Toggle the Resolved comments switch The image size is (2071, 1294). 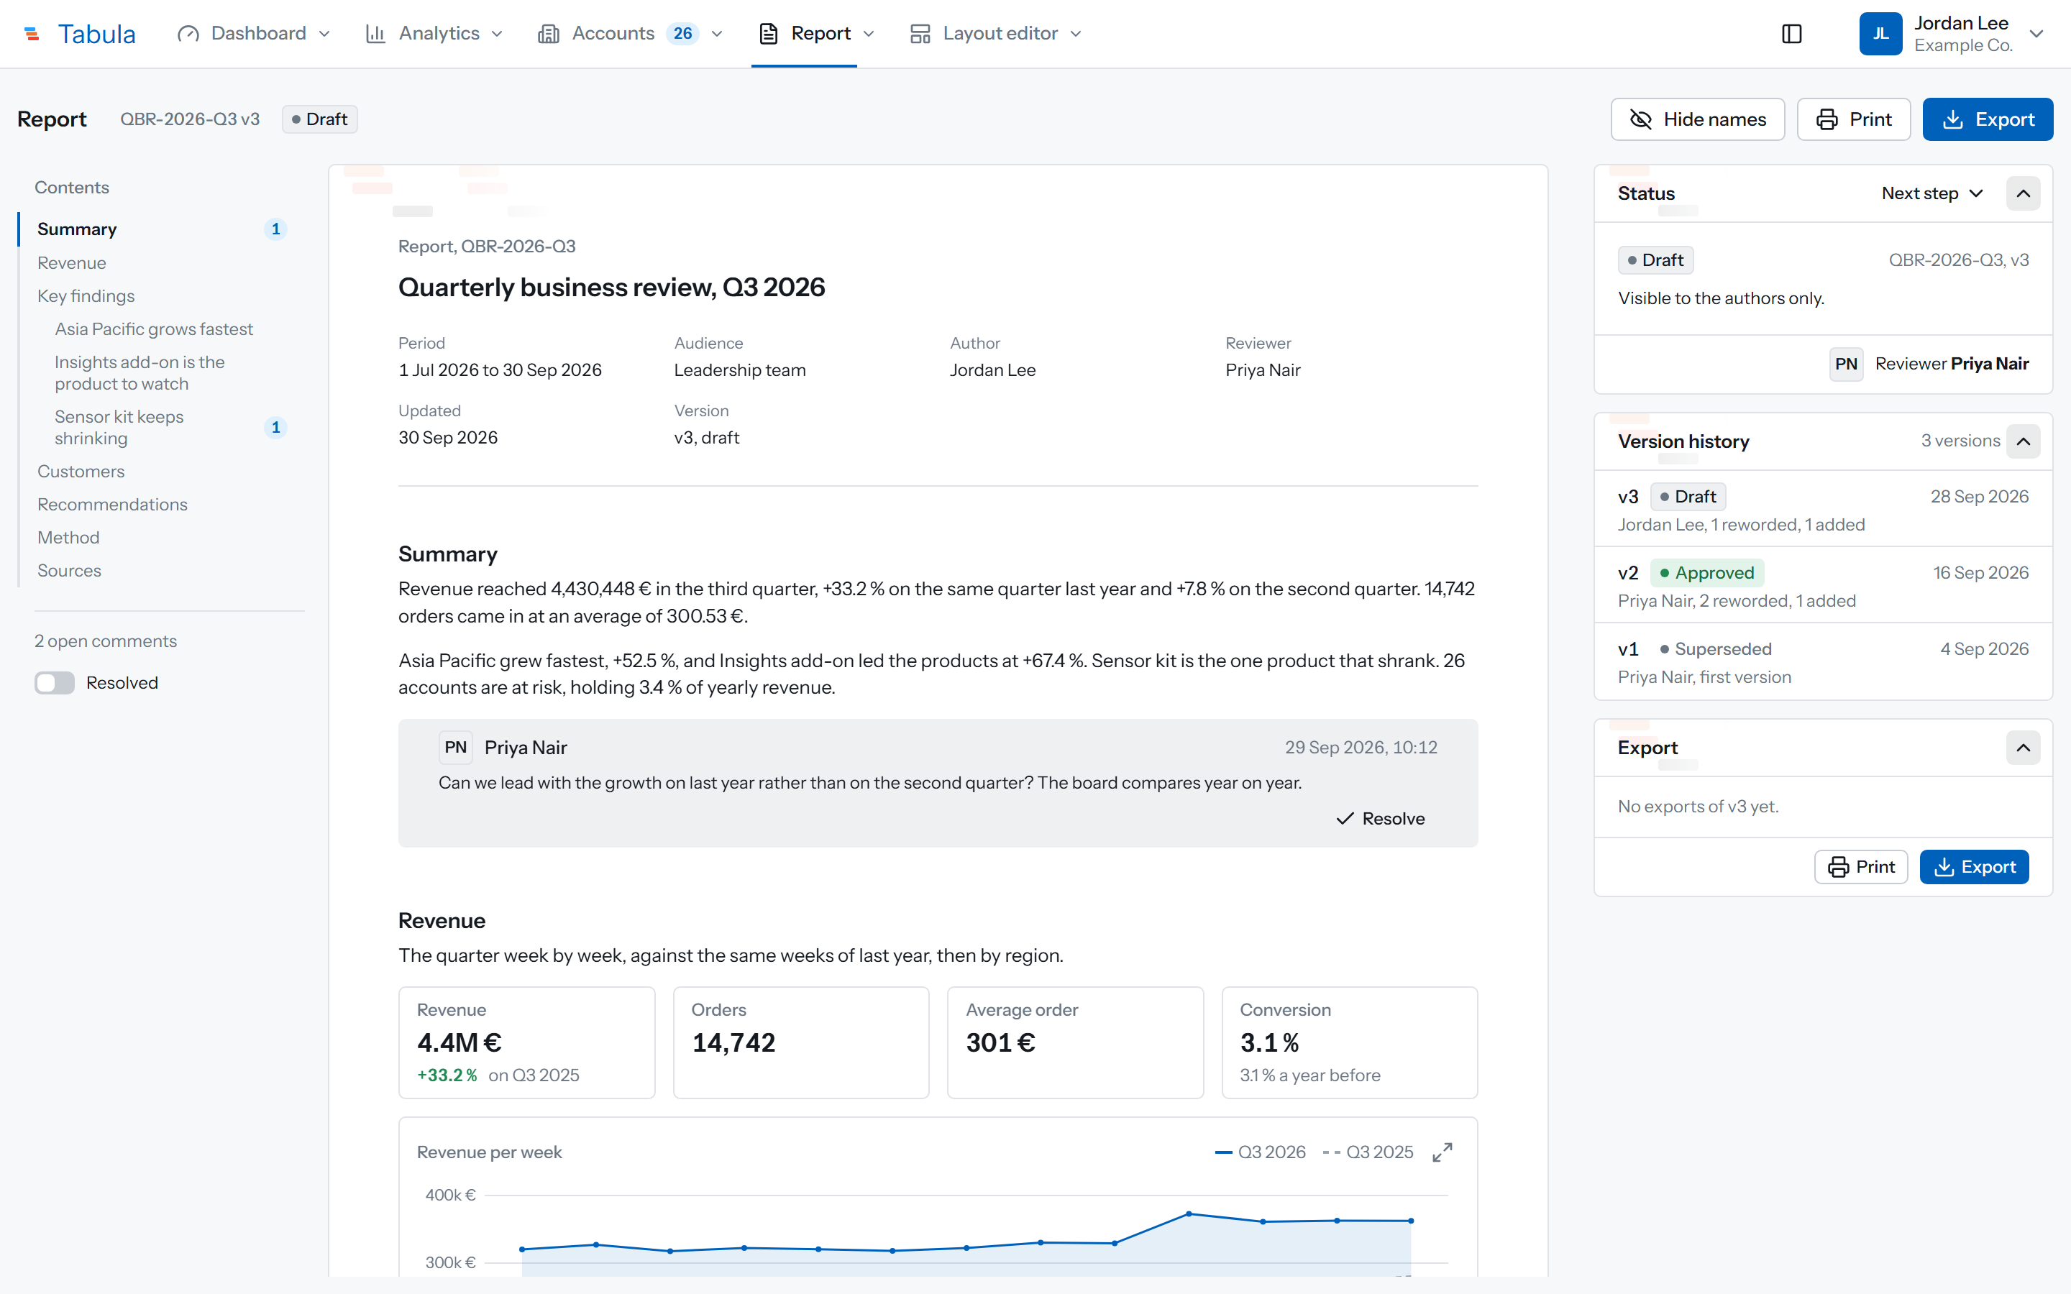tap(55, 682)
